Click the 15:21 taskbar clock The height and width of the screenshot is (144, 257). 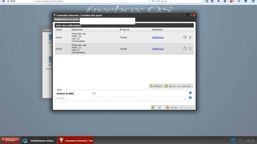click(x=250, y=140)
